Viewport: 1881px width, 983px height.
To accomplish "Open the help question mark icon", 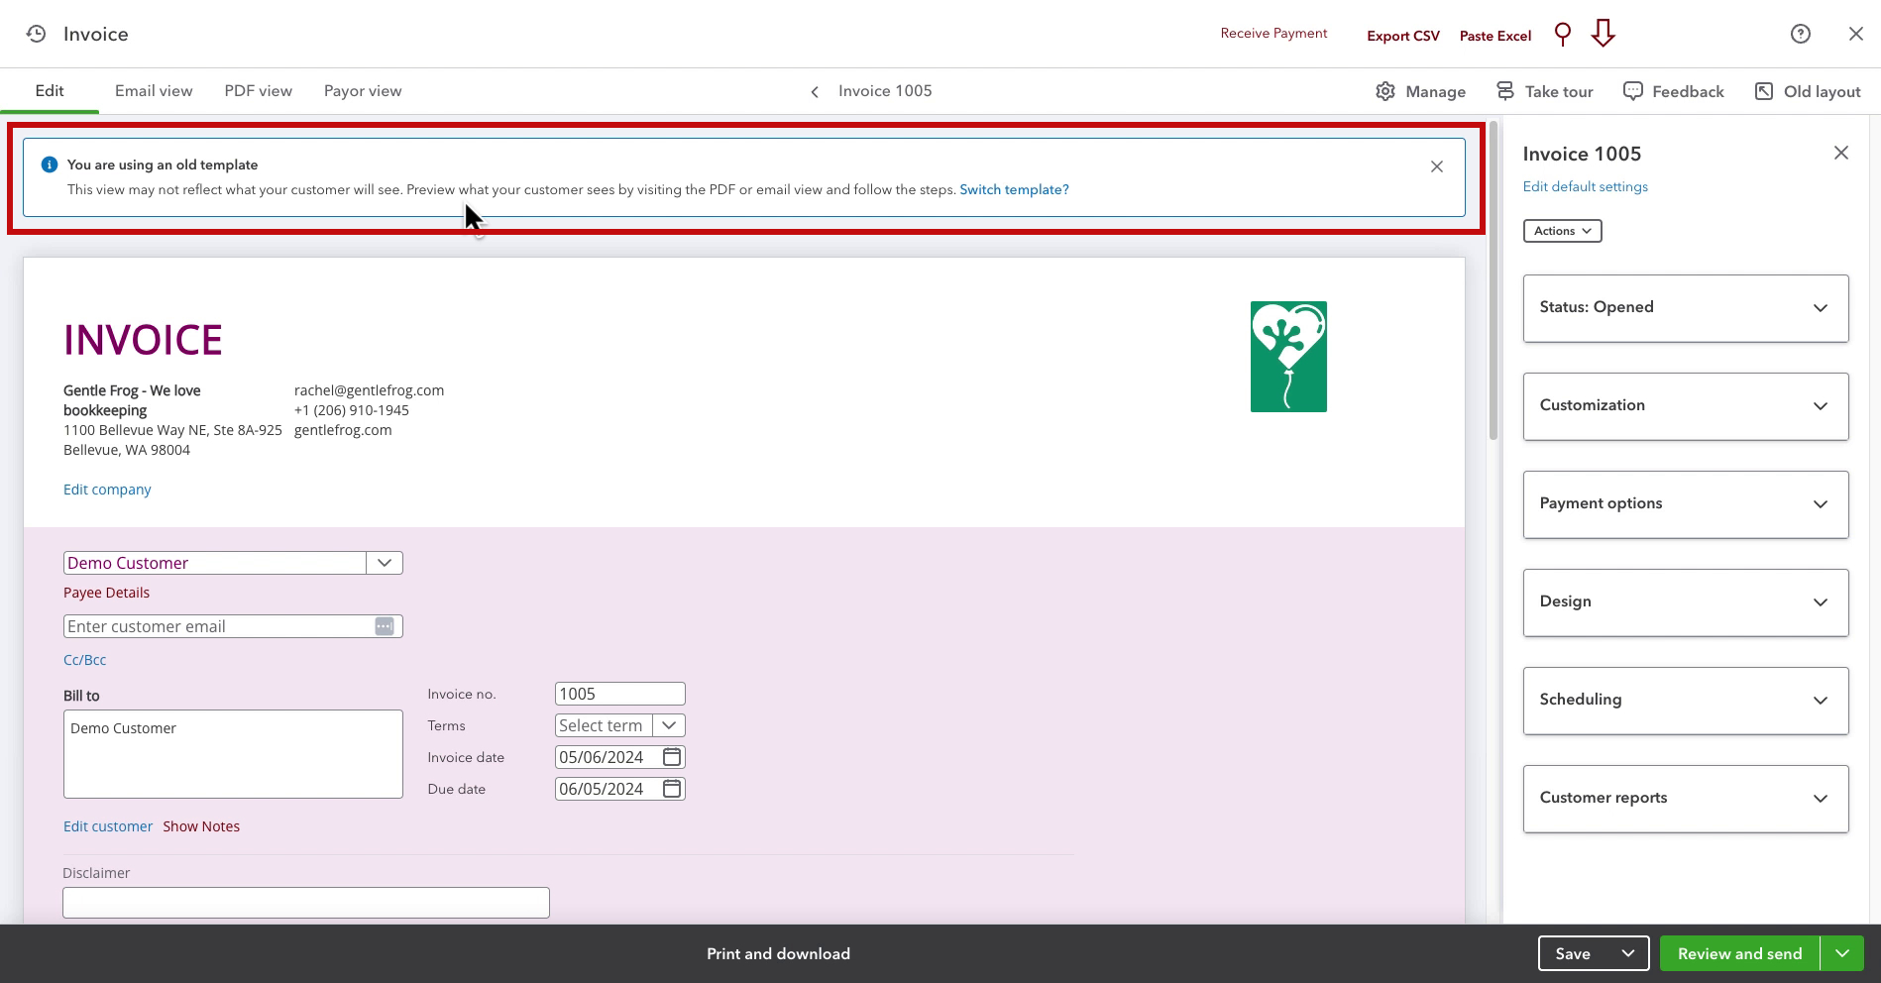I will click(1801, 34).
